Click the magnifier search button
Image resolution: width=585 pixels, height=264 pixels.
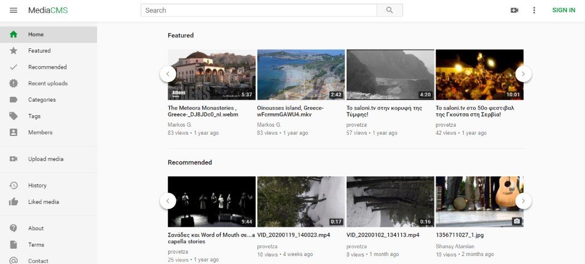point(390,10)
